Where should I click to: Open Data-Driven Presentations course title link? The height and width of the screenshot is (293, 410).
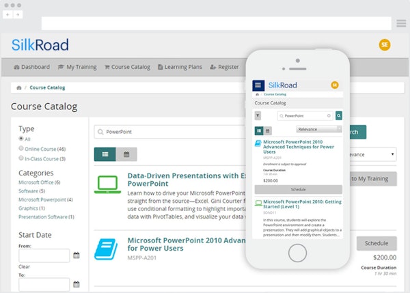[187, 180]
